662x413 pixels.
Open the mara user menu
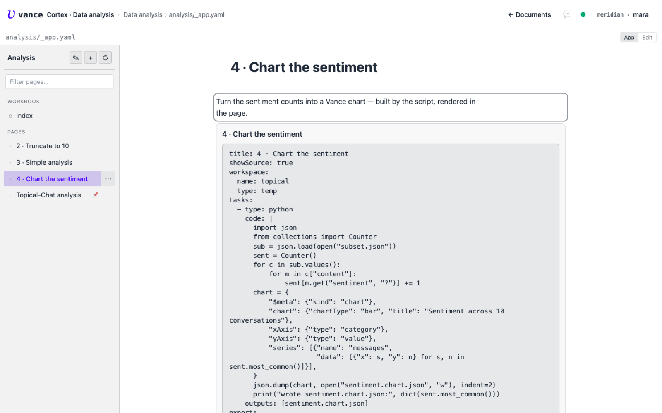coord(640,14)
